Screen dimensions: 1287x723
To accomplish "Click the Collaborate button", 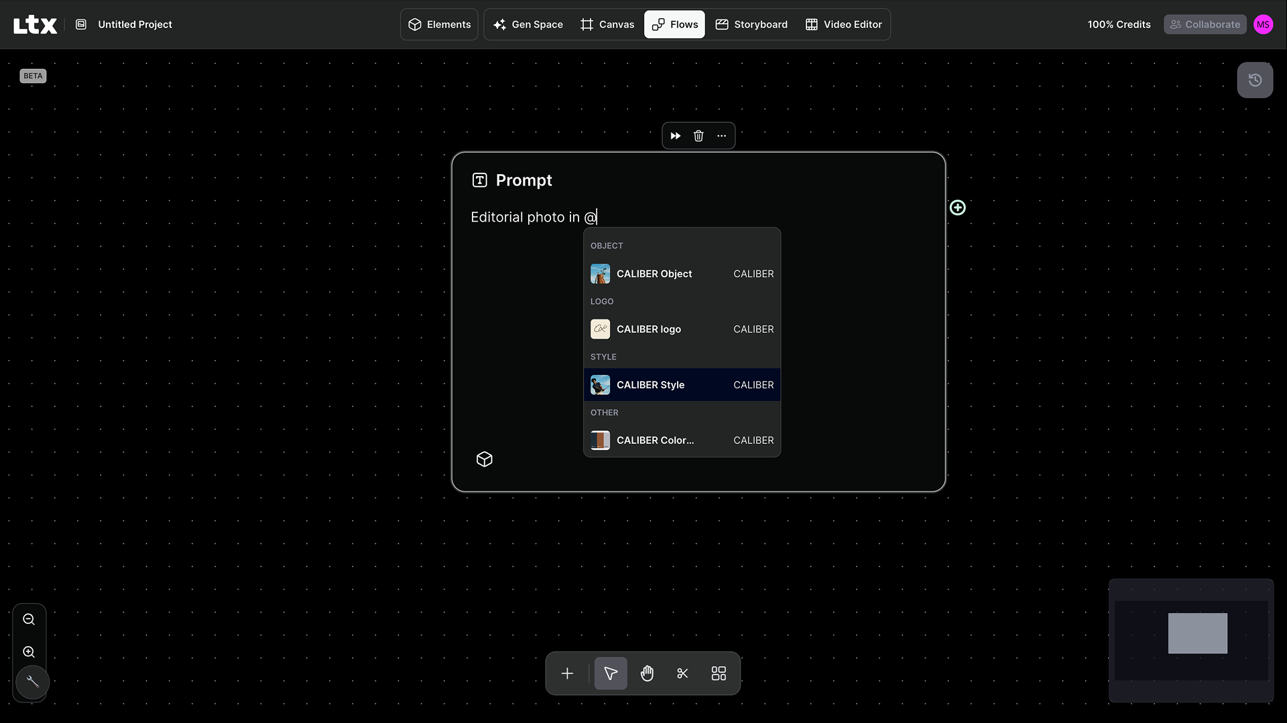I will click(1205, 24).
